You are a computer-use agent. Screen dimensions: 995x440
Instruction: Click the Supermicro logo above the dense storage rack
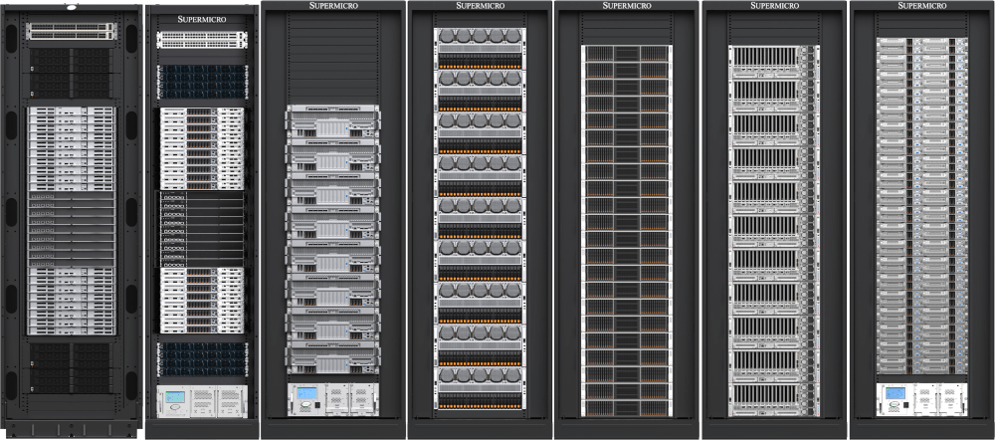click(x=627, y=6)
